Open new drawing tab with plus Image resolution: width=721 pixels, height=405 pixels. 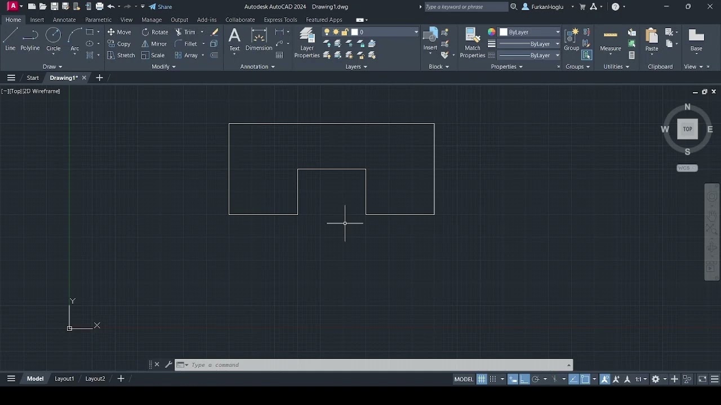pyautogui.click(x=99, y=78)
